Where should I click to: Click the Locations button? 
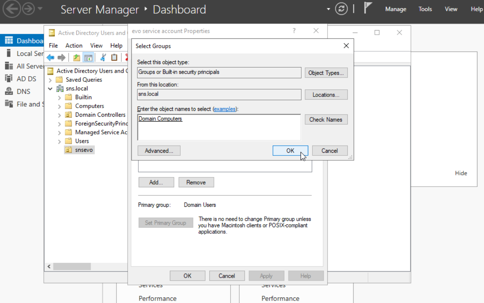[326, 95]
